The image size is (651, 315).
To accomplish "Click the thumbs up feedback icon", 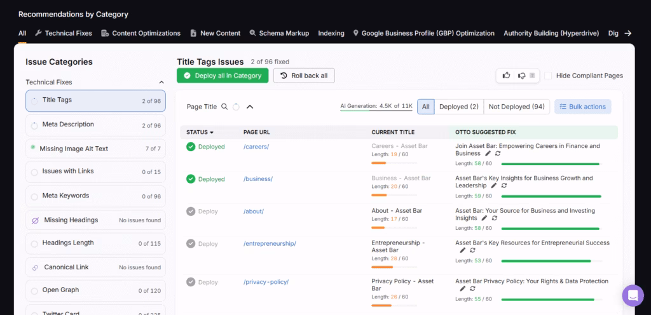I will [507, 76].
